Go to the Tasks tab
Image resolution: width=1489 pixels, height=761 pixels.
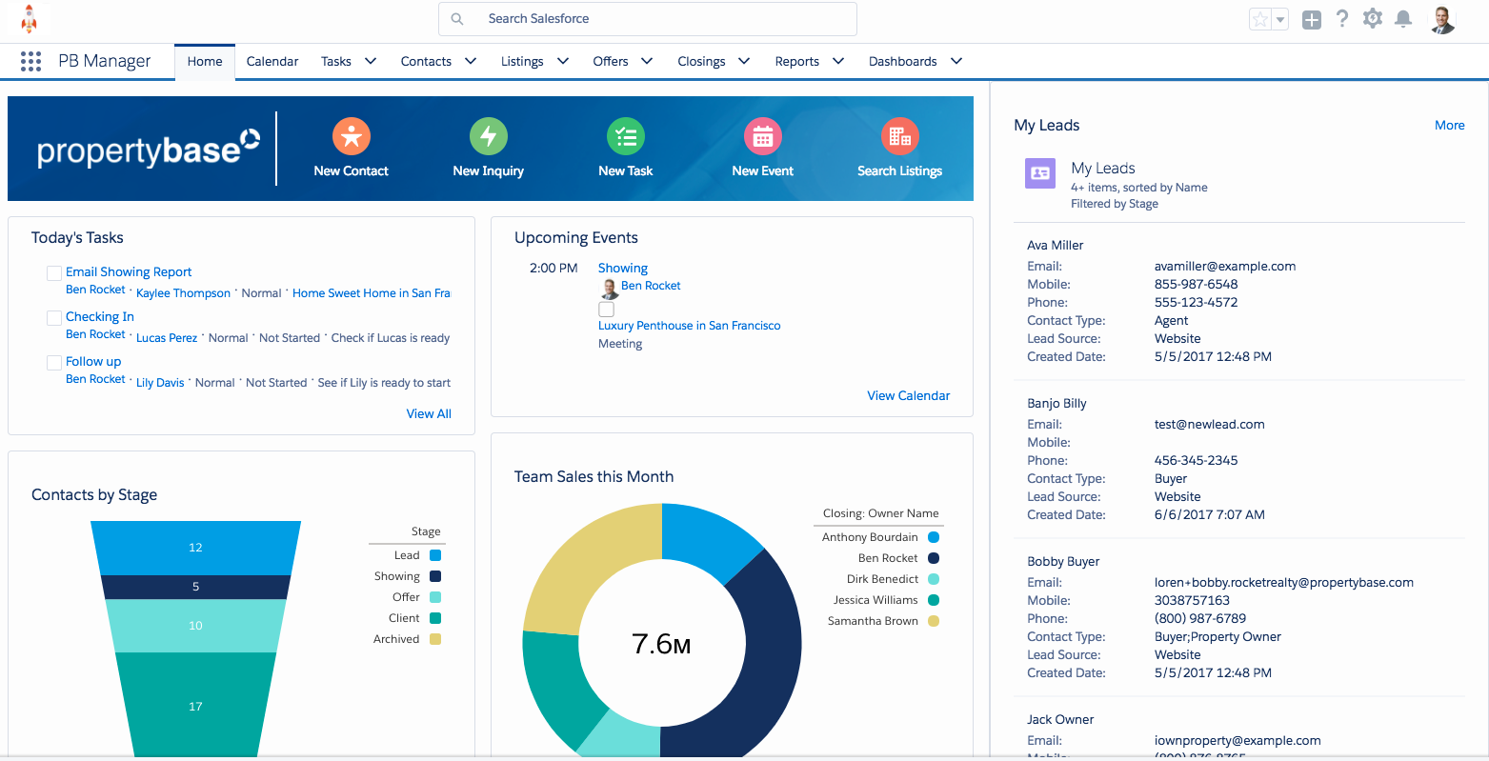[x=336, y=61]
